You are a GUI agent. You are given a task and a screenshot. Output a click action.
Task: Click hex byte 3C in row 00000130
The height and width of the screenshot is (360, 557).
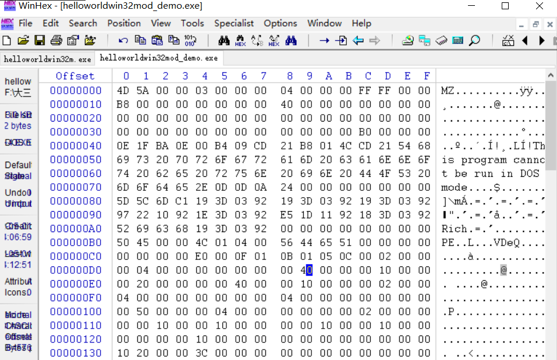201,353
